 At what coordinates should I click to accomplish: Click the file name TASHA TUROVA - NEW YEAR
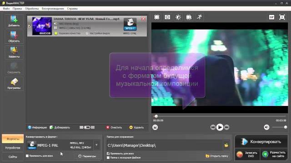tap(86, 19)
